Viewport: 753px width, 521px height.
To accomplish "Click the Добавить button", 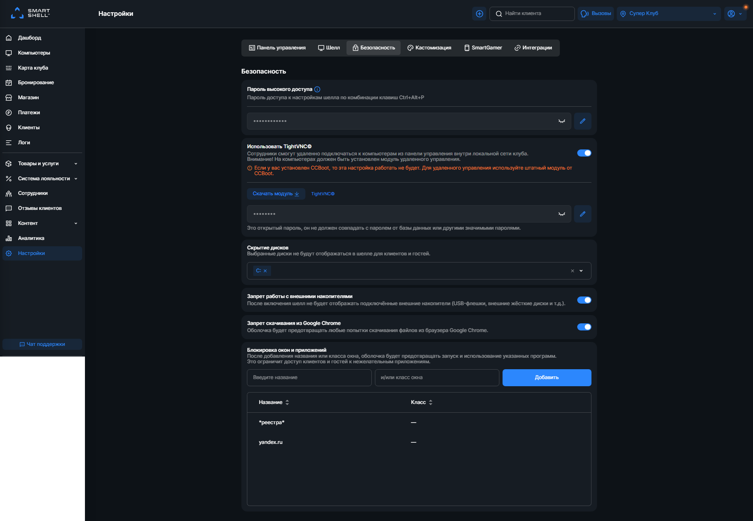I will pos(547,378).
